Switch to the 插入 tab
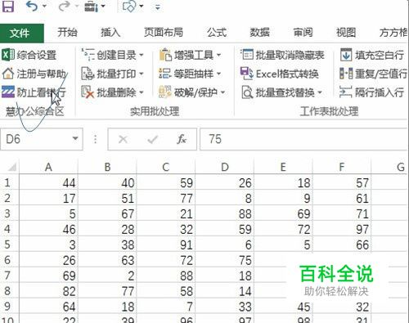The image size is (409, 323). click(110, 33)
